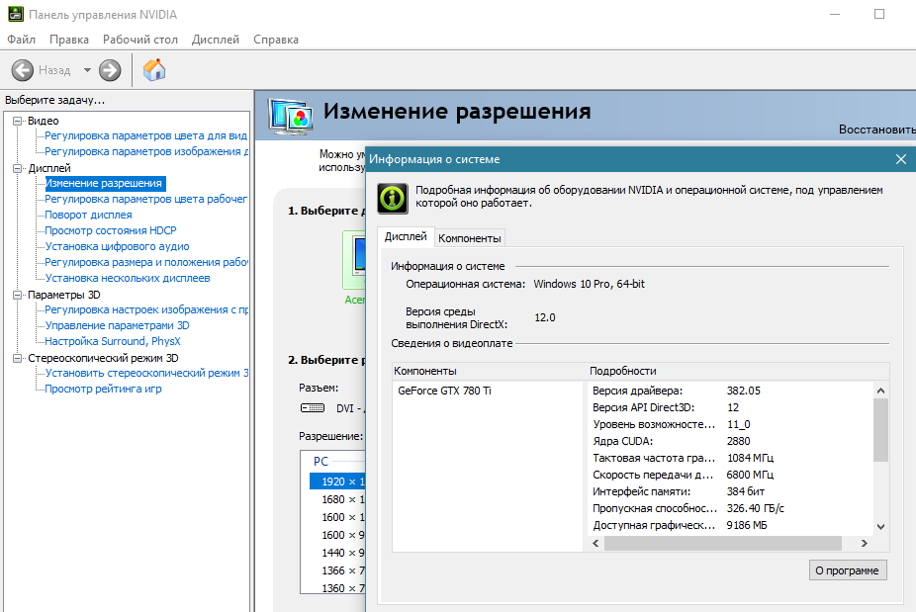
Task: Collapse the Параметры 3D tree node
Action: [x=18, y=295]
